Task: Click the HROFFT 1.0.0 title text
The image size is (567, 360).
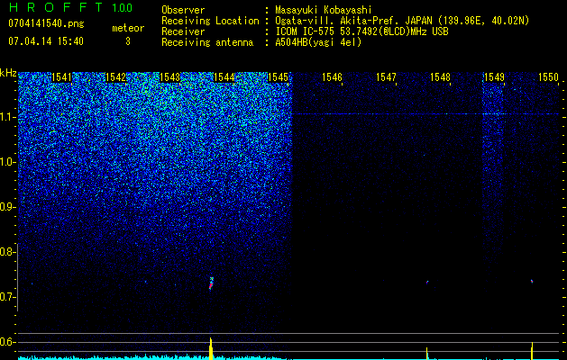Action: click(x=70, y=7)
